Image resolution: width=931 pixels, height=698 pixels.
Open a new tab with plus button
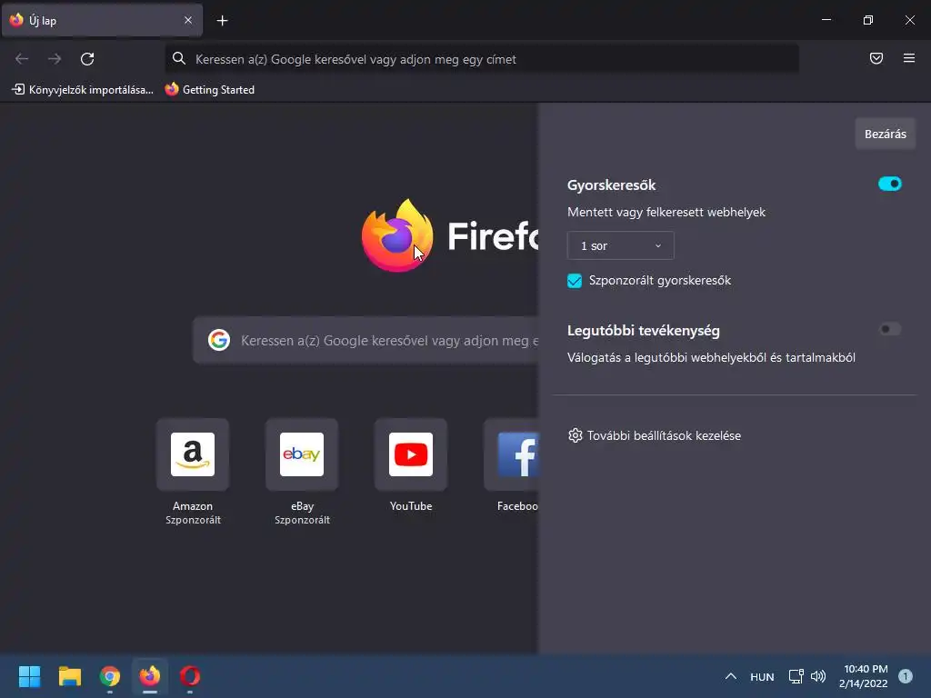click(x=222, y=21)
